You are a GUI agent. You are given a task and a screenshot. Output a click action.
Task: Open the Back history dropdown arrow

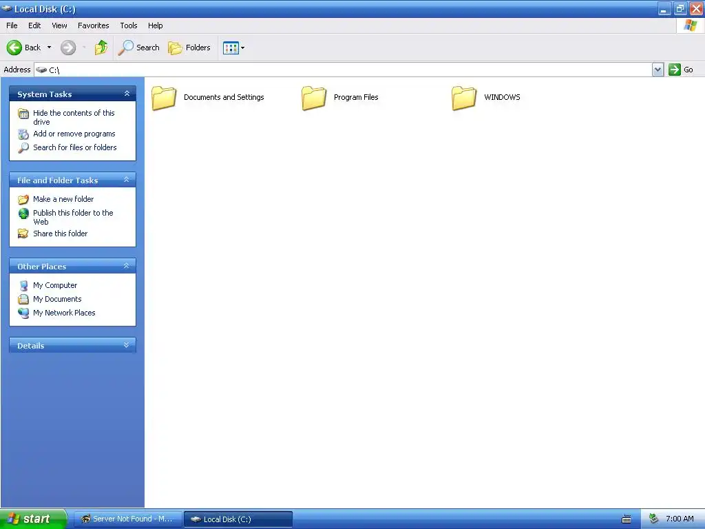(49, 48)
